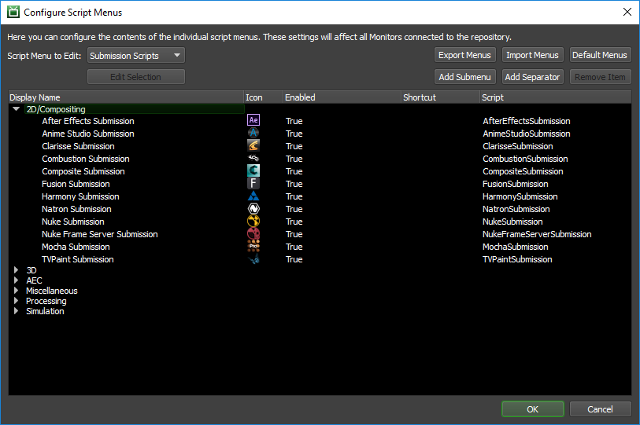The image size is (640, 425).
Task: Select the TVPaint Submission row
Action: 78,259
